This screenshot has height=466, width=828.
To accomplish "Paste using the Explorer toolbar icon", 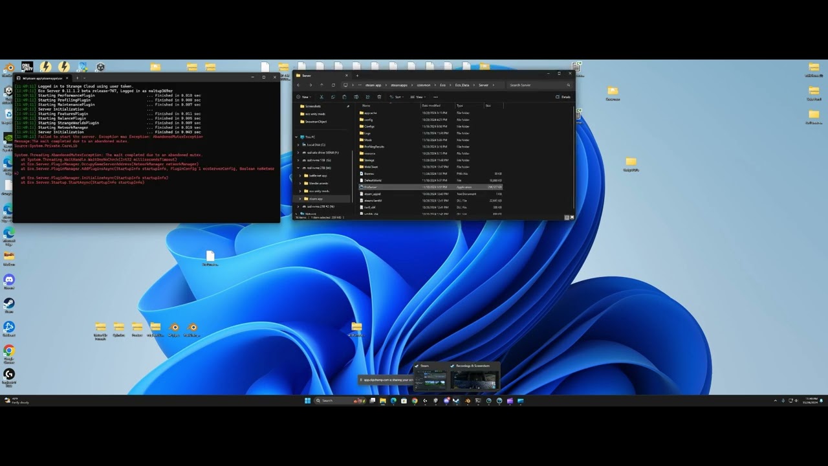I will coord(344,97).
